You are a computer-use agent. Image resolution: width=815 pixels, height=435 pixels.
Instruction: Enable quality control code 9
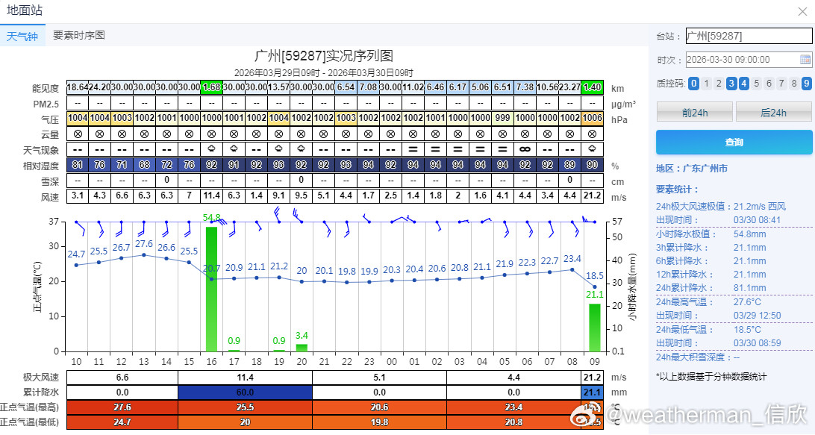coord(807,83)
